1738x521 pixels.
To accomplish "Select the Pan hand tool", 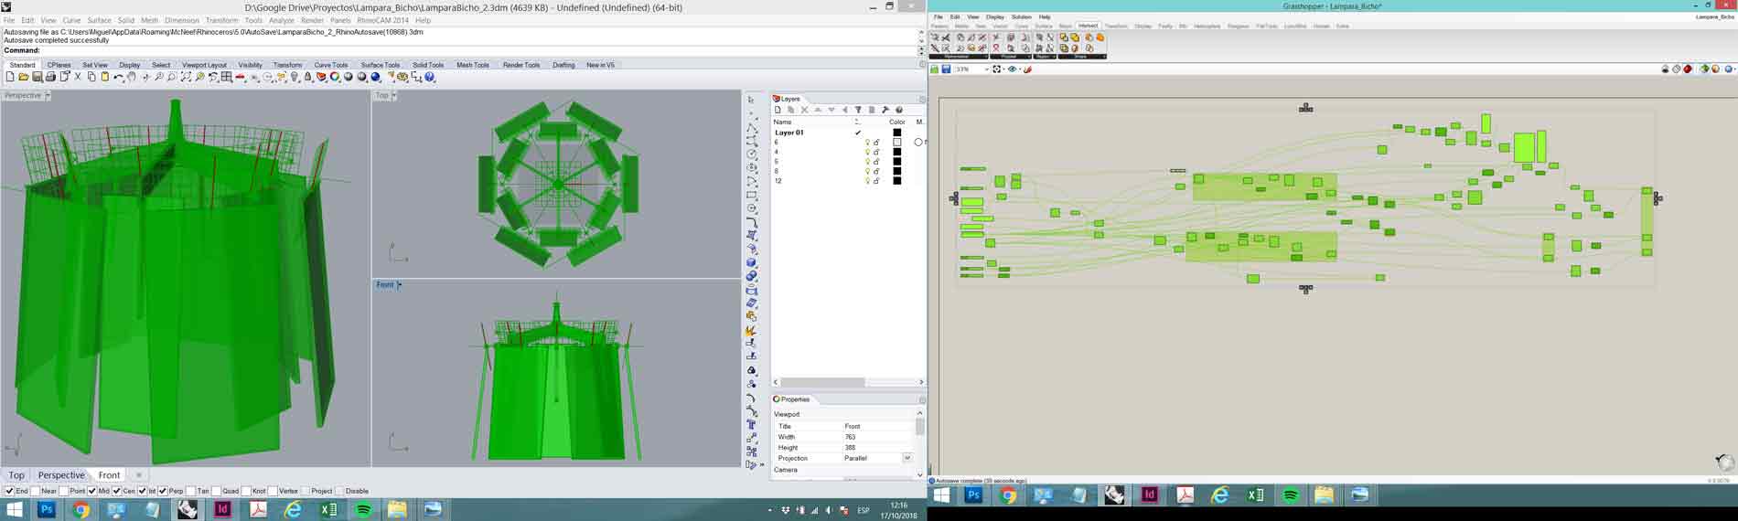I will point(133,78).
